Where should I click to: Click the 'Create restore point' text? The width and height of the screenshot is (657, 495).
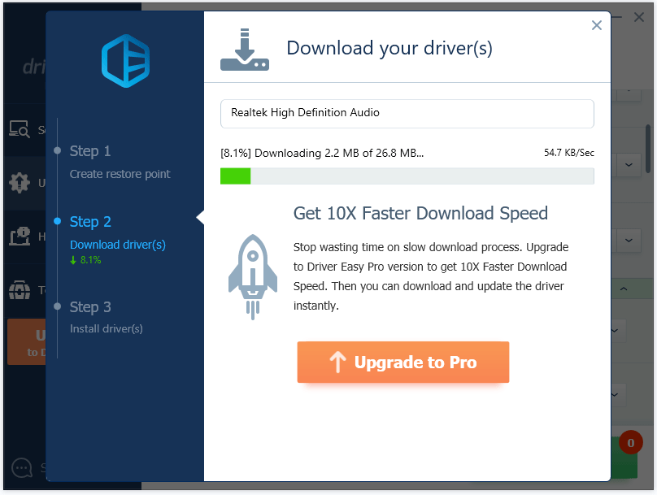pos(120,174)
